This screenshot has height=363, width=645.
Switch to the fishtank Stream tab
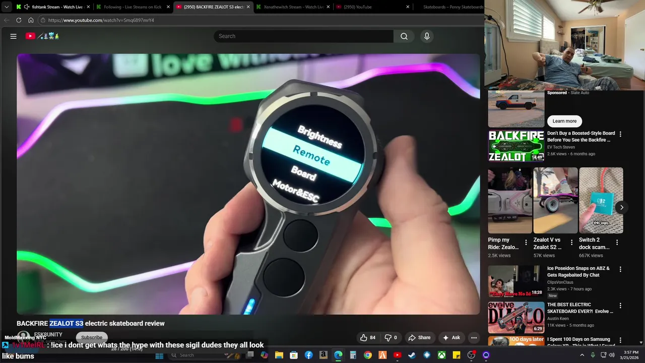[52, 7]
